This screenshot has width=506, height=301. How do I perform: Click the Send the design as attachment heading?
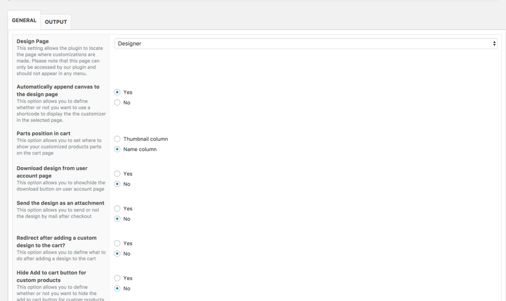[x=60, y=203]
